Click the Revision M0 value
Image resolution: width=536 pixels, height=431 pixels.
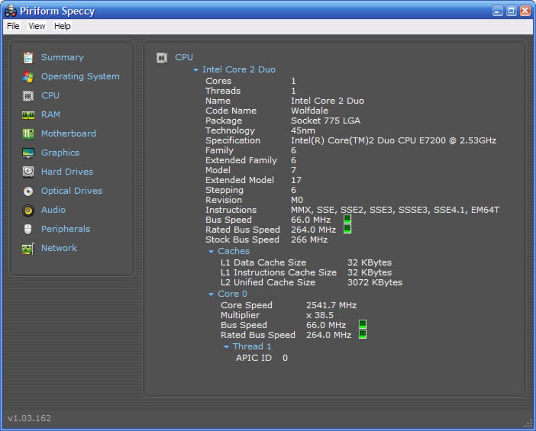297,200
